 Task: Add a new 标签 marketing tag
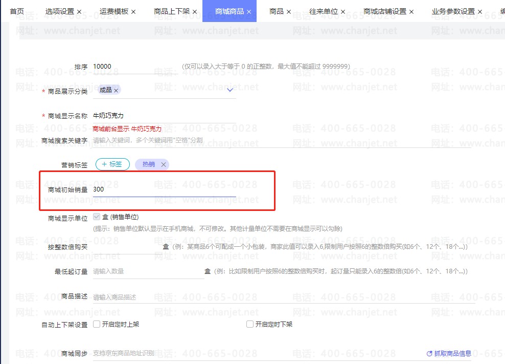click(112, 164)
